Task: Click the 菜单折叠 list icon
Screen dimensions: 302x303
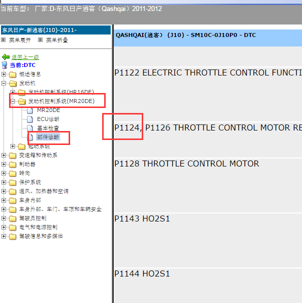Action: click(x=40, y=40)
